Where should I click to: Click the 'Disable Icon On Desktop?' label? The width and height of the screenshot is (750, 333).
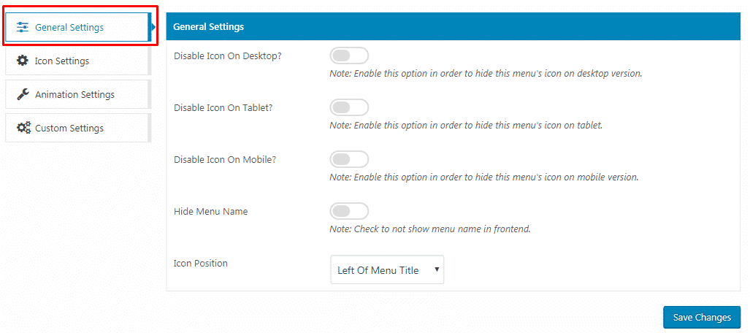[228, 56]
